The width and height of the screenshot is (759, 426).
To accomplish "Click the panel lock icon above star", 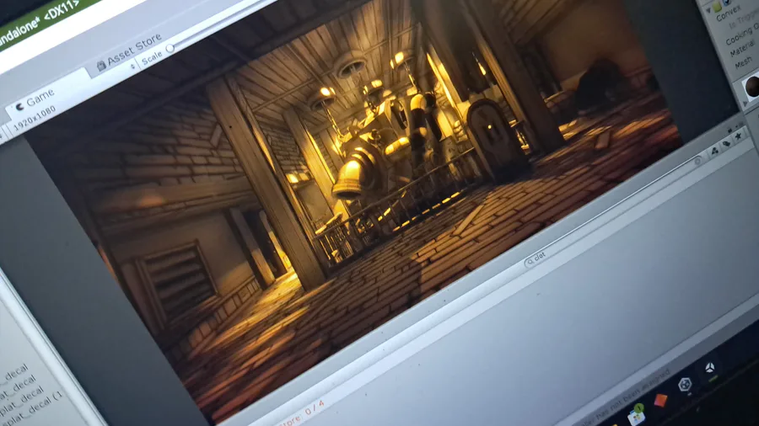I will 729,130.
